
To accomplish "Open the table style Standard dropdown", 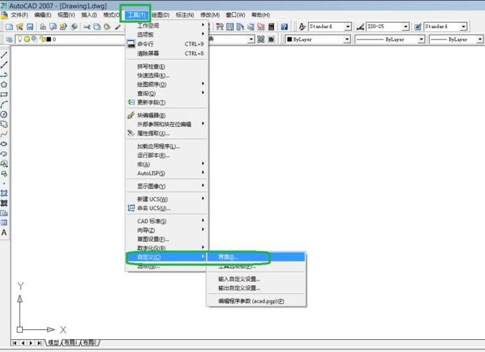I will 464,27.
